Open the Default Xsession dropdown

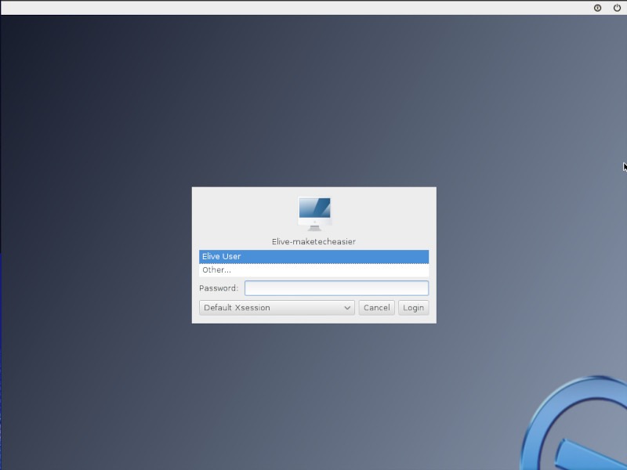click(x=276, y=307)
